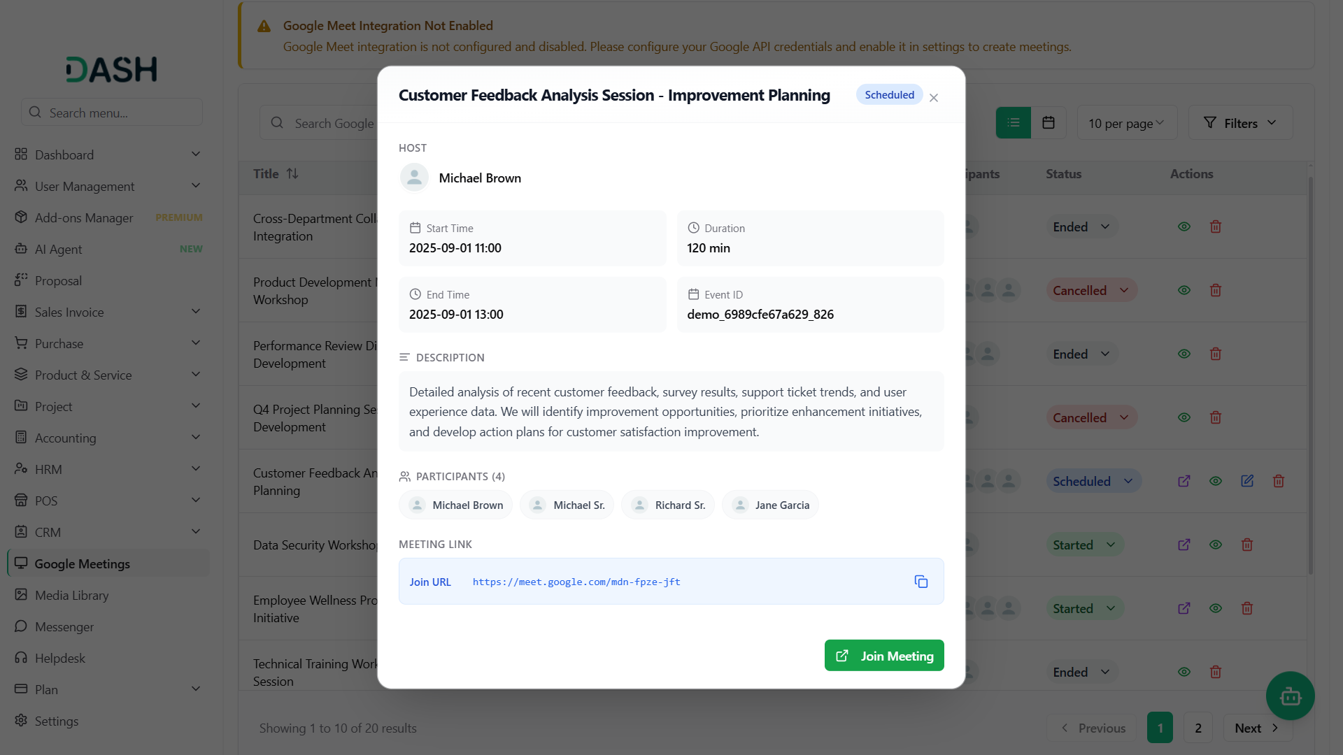Image resolution: width=1343 pixels, height=755 pixels.
Task: Click the Search menu input field
Action: click(x=112, y=113)
